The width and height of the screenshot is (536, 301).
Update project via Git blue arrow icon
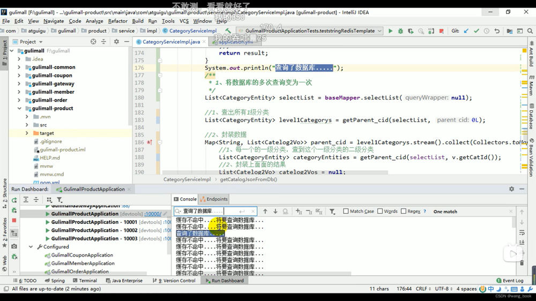(x=466, y=31)
